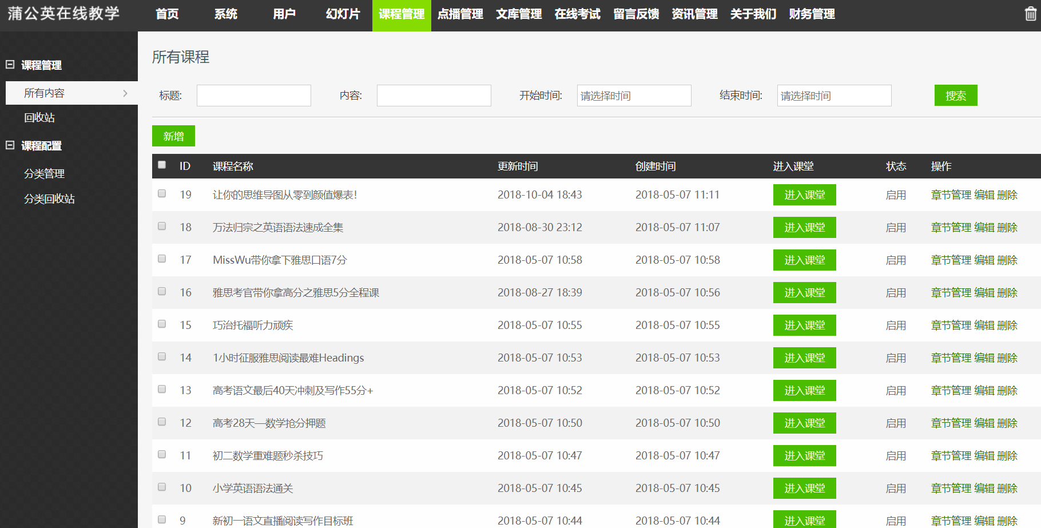The width and height of the screenshot is (1041, 528).
Task: Click 删除 for course 11
Action: tap(1007, 455)
